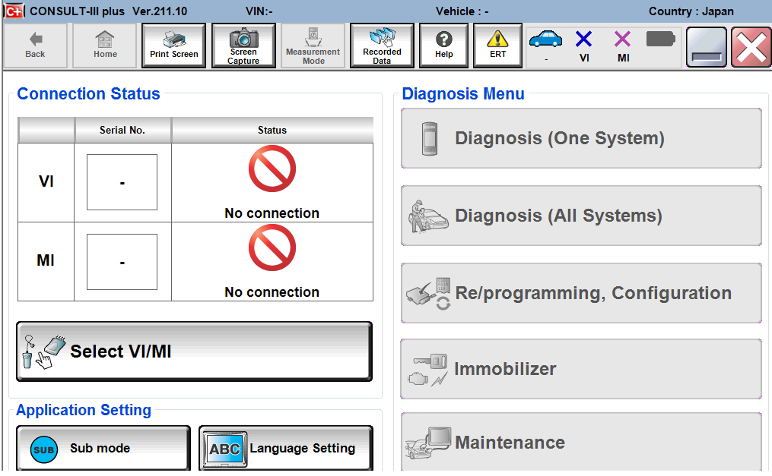Open Measurement Mode from toolbar
The width and height of the screenshot is (772, 476).
click(313, 46)
